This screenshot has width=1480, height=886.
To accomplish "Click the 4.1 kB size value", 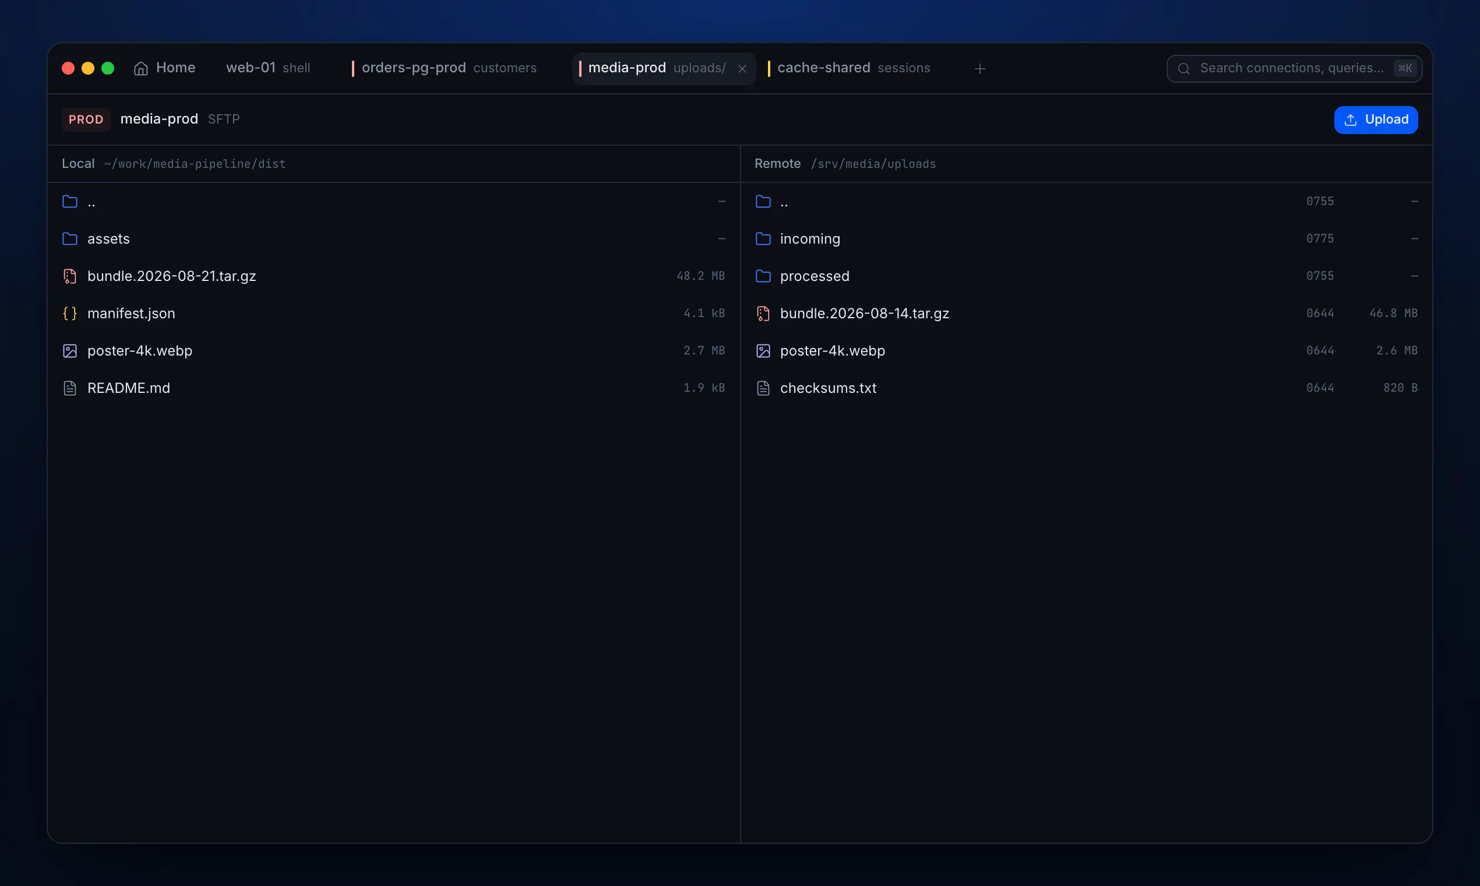I will (704, 314).
